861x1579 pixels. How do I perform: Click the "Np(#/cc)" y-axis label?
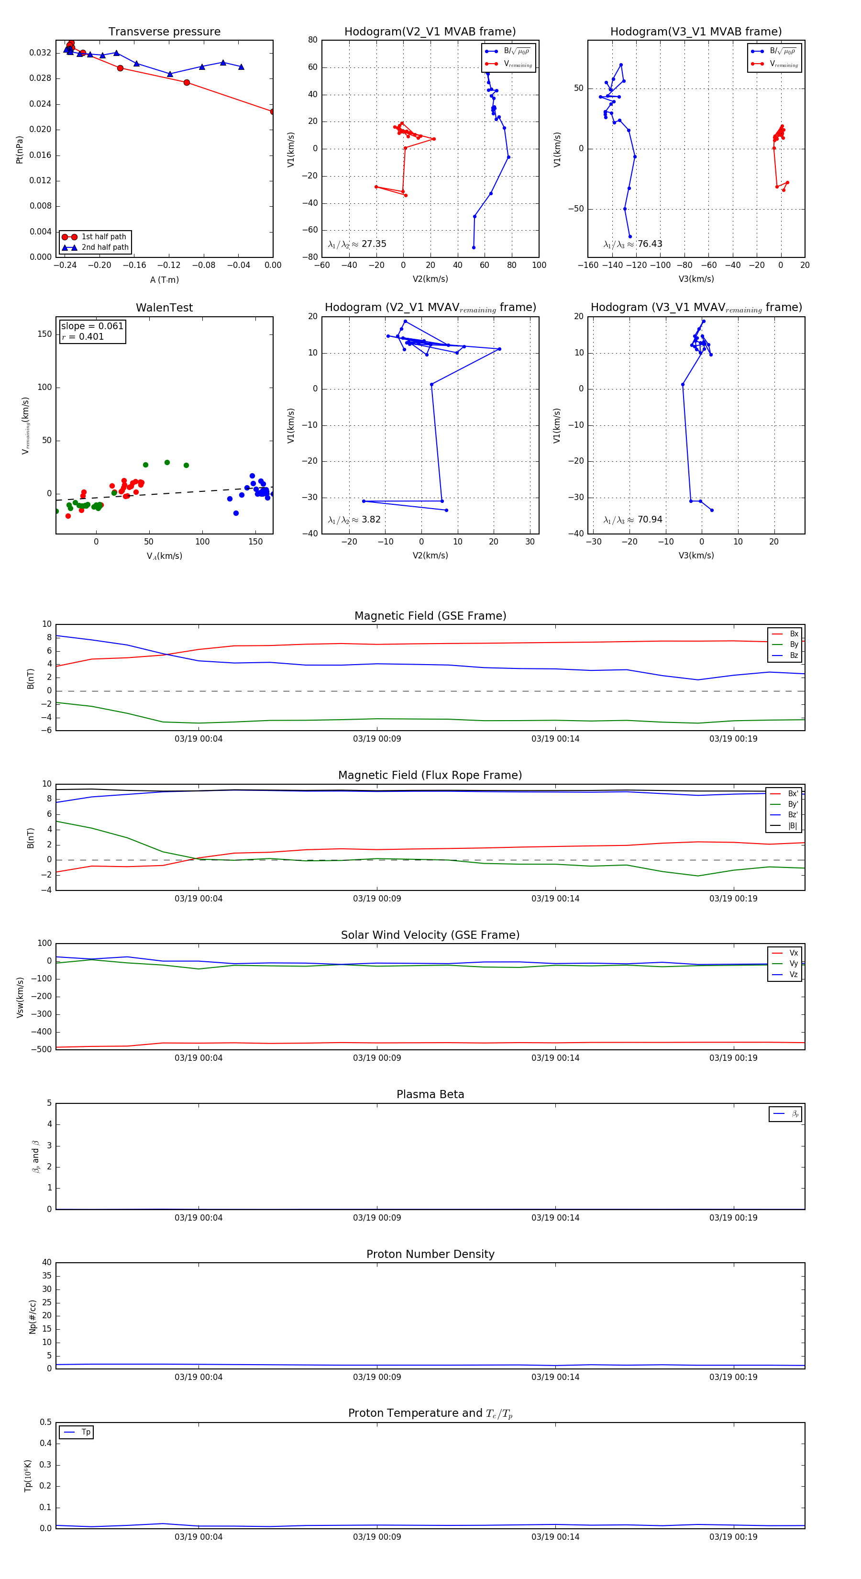tap(33, 1317)
